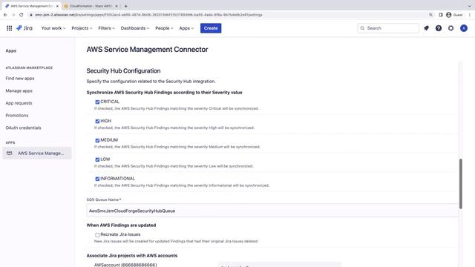Image resolution: width=475 pixels, height=267 pixels.
Task: Switch to the CloudFormation browser tab
Action: click(x=91, y=6)
